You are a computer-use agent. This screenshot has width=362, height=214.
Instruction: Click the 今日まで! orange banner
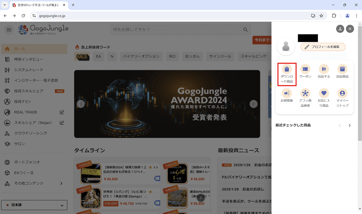[x=262, y=40]
